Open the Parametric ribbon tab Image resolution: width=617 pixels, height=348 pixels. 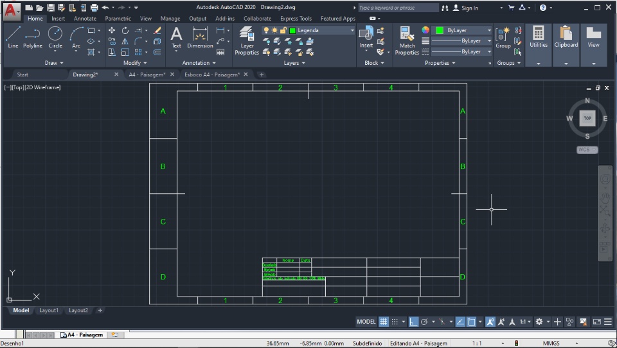click(x=118, y=19)
